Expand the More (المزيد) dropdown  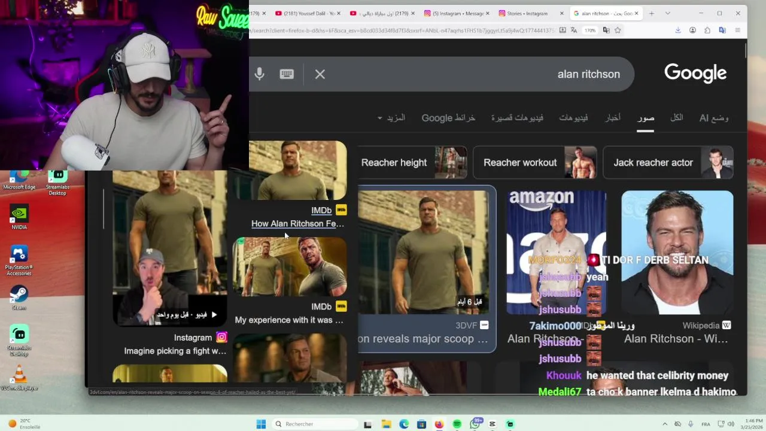click(x=391, y=118)
